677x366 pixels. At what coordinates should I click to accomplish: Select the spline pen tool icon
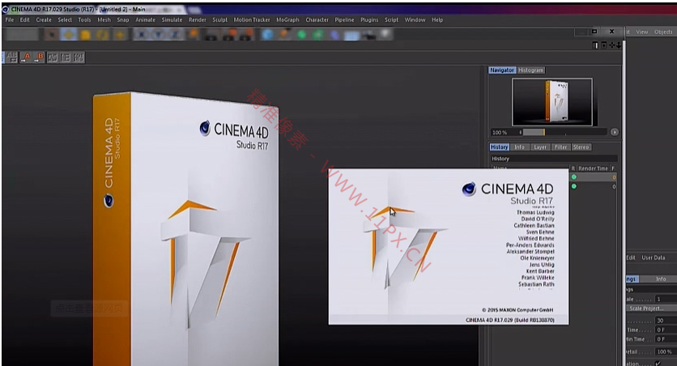pyautogui.click(x=284, y=35)
